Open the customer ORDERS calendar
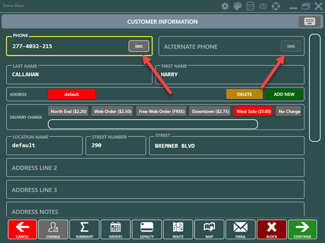 [116, 229]
